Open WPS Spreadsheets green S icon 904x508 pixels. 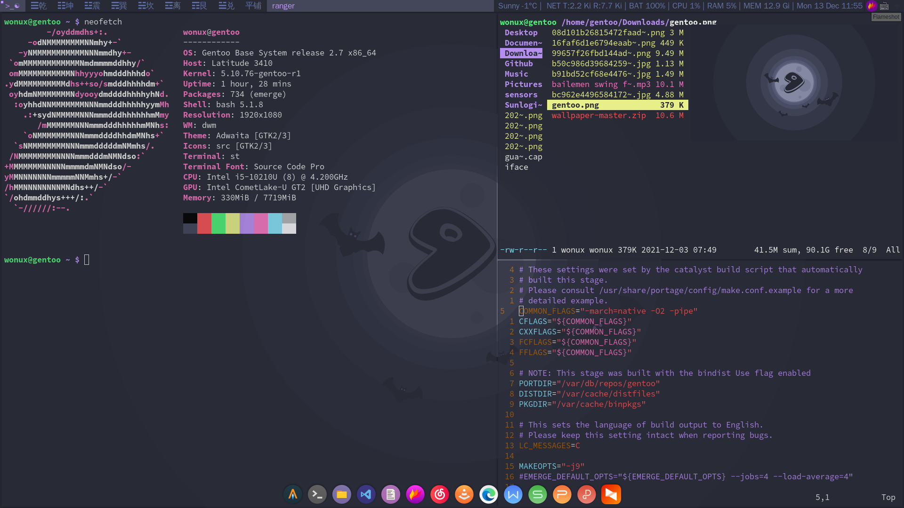(538, 494)
